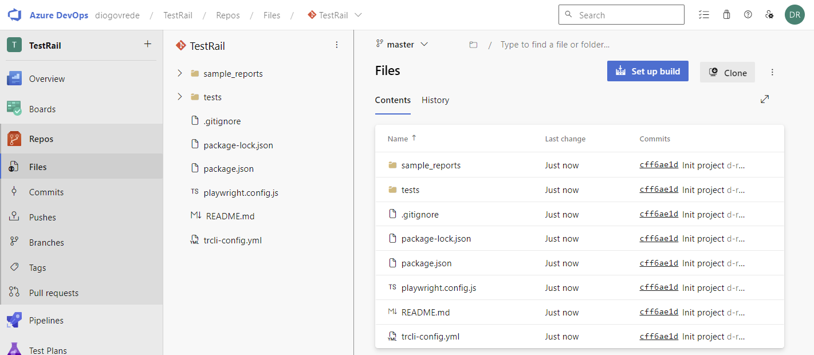
Task: Open the master branch dropdown
Action: pos(402,44)
